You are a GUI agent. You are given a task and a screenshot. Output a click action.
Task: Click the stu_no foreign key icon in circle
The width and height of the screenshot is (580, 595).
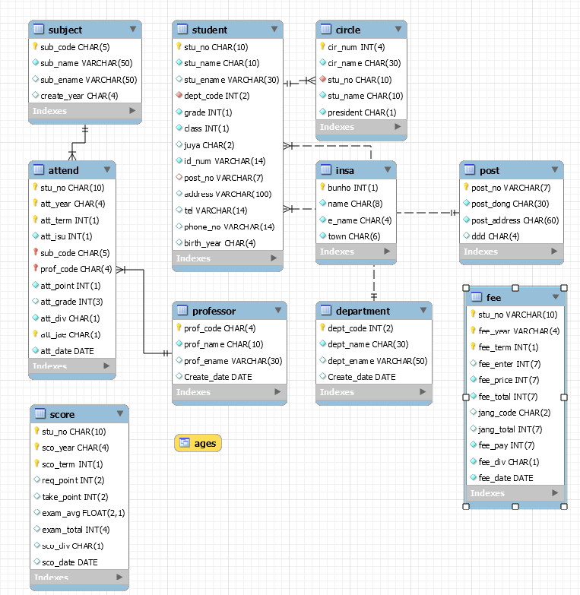(323, 79)
